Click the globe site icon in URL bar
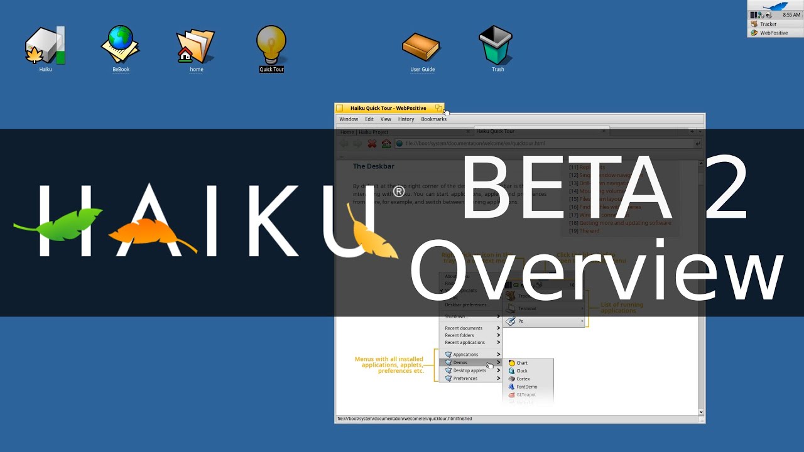 tap(399, 144)
